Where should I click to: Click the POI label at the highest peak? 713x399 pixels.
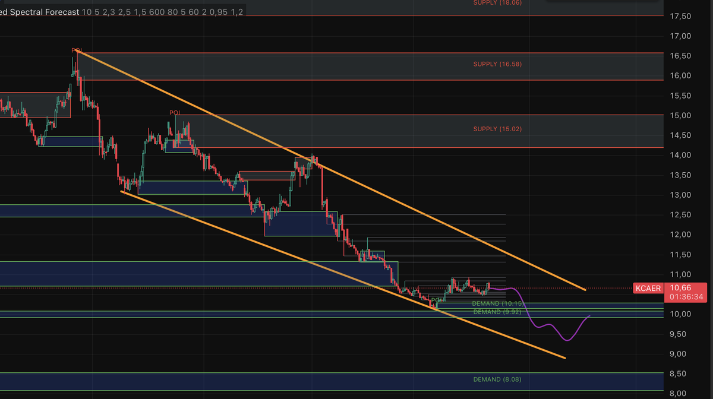pyautogui.click(x=76, y=50)
